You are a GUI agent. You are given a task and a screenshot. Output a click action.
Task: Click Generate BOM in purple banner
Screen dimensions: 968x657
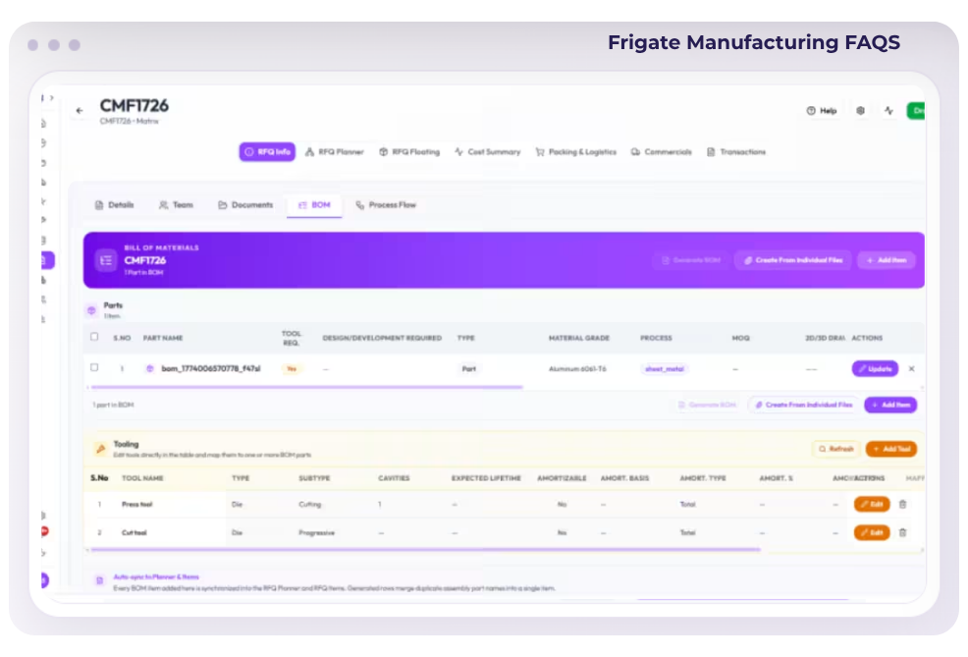pyautogui.click(x=691, y=260)
